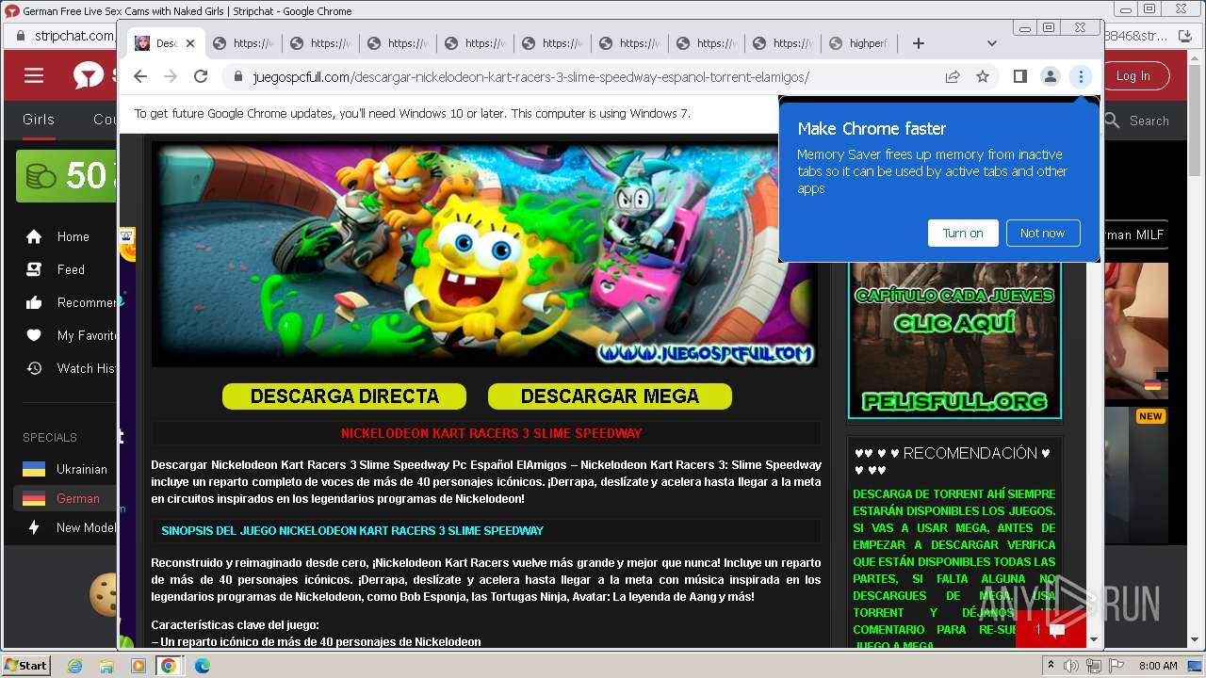Switch to the eighth https tab
Image resolution: width=1206 pixels, height=678 pixels.
coord(783,43)
